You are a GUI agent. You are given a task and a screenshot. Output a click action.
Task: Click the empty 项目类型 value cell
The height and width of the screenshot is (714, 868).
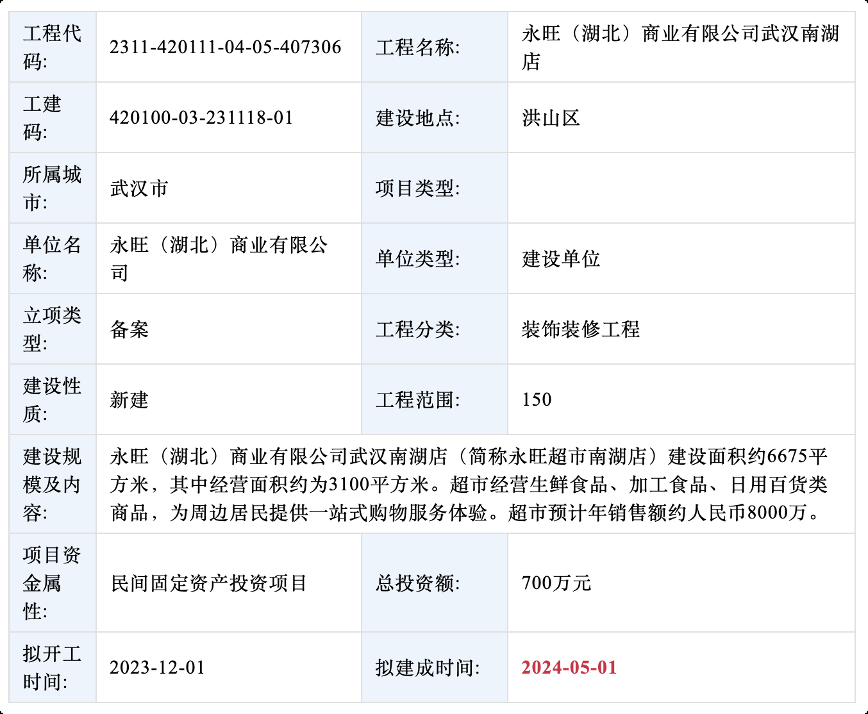(681, 188)
